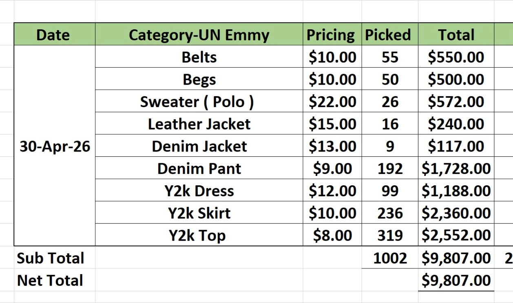Select the Total header cell

click(x=456, y=34)
